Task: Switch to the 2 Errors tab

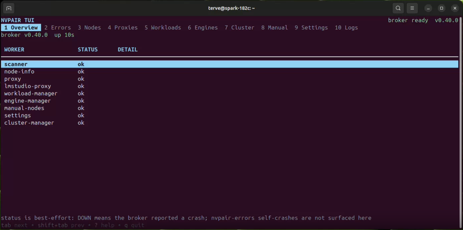Action: [58, 27]
